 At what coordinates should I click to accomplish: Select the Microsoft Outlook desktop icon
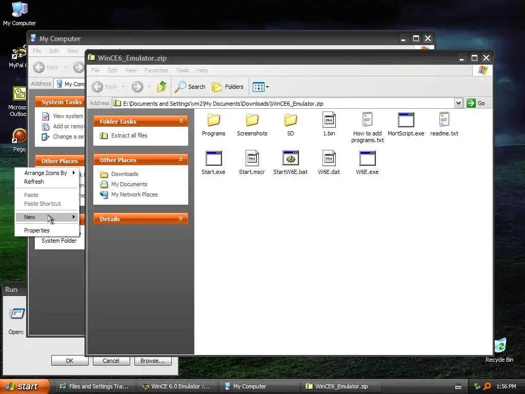(18, 102)
